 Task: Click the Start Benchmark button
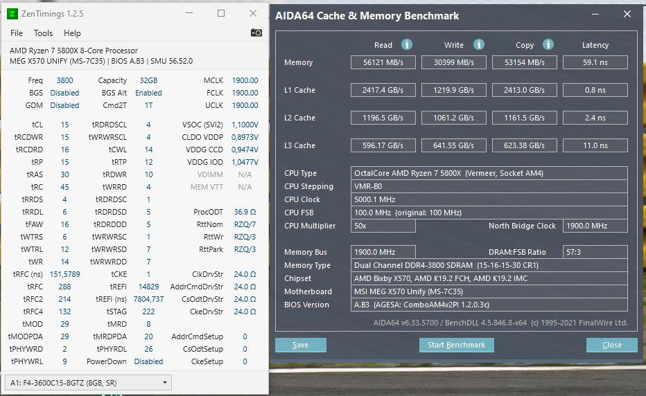point(457,345)
